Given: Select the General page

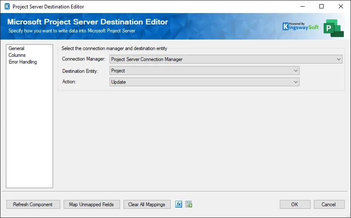Looking at the screenshot, I should 16,48.
